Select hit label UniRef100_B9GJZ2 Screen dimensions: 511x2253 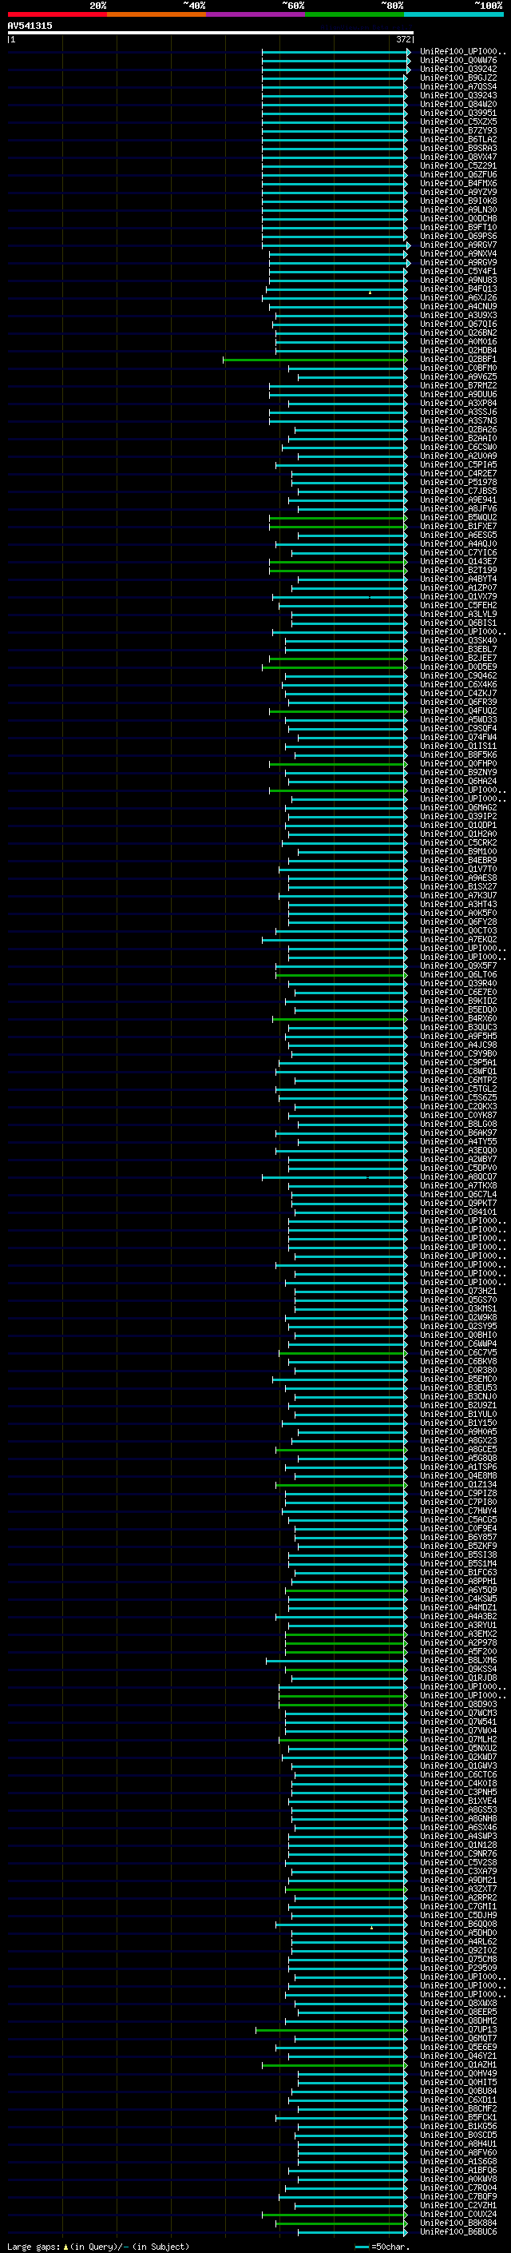(458, 78)
